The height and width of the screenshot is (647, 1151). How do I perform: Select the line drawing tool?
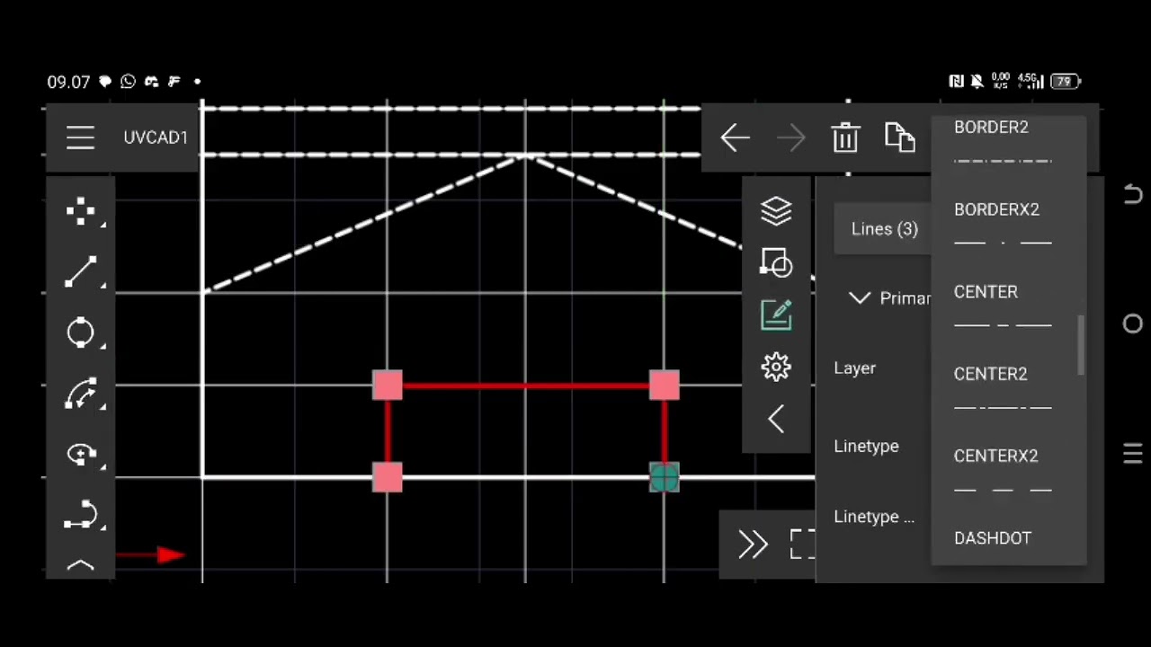pos(81,272)
